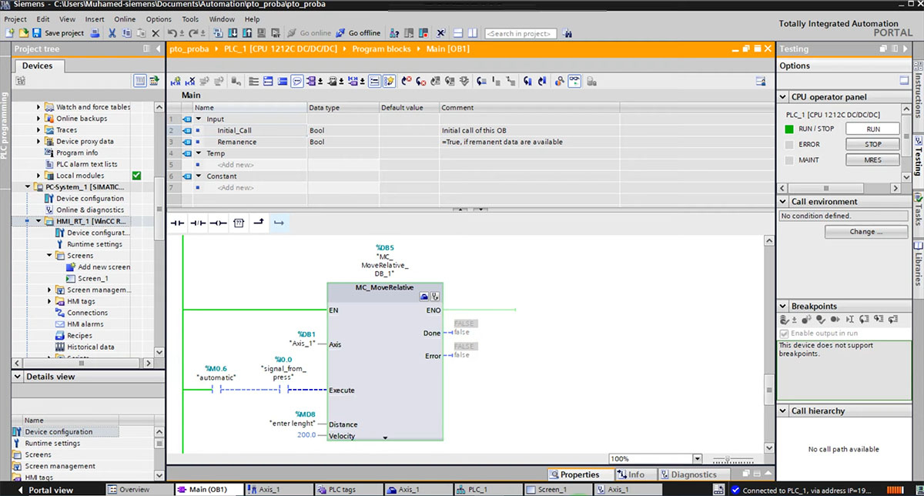Click the Change ... button in Call environment
Viewport: 924px width, 496px height.
(x=866, y=232)
